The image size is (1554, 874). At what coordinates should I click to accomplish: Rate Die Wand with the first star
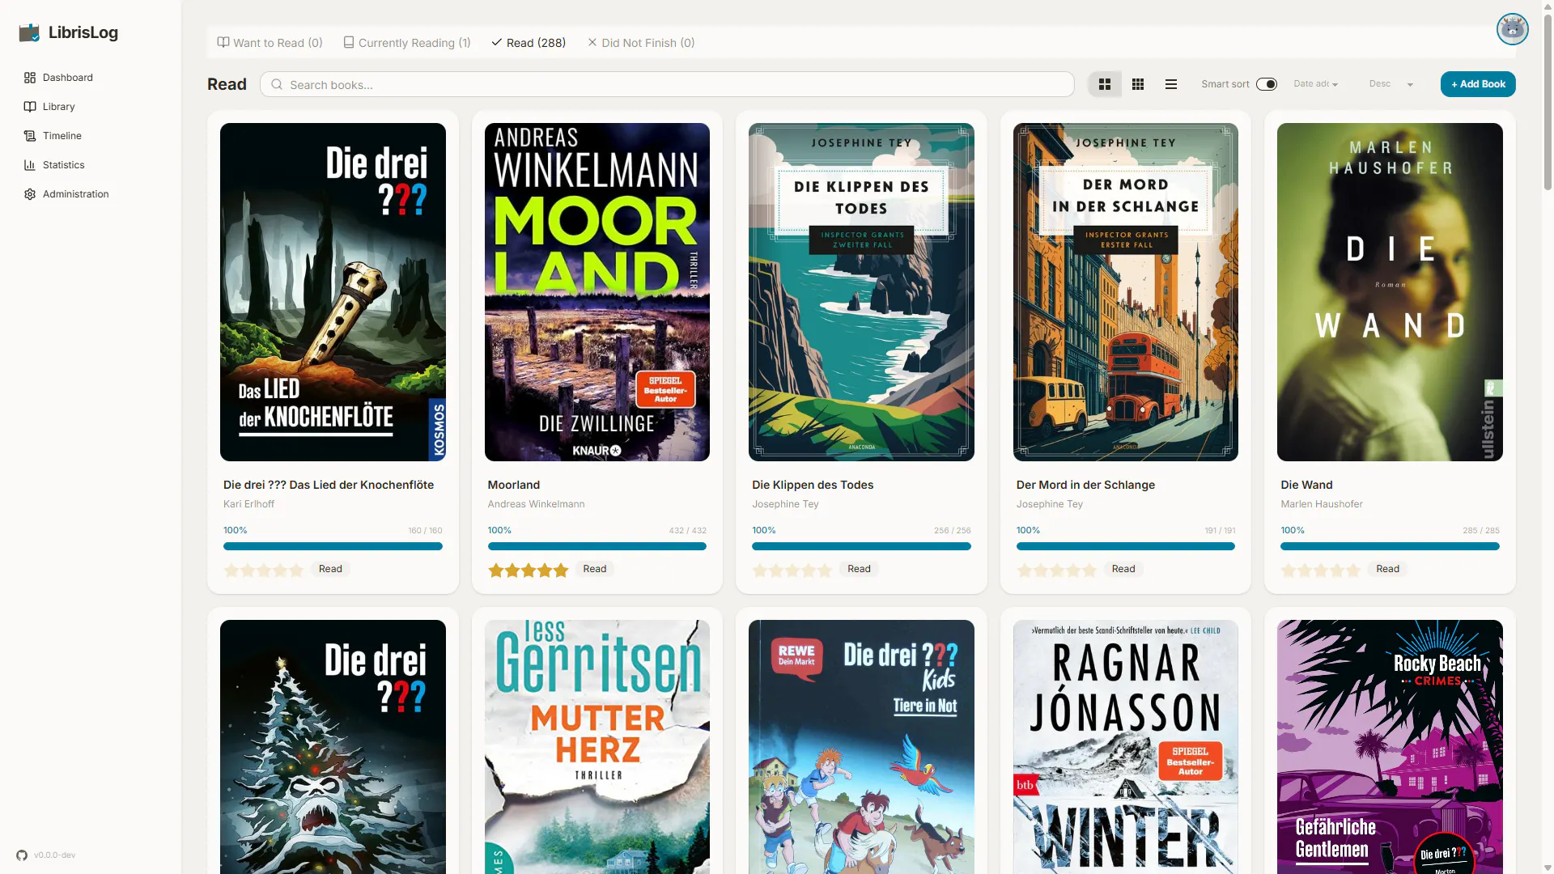click(x=1289, y=571)
